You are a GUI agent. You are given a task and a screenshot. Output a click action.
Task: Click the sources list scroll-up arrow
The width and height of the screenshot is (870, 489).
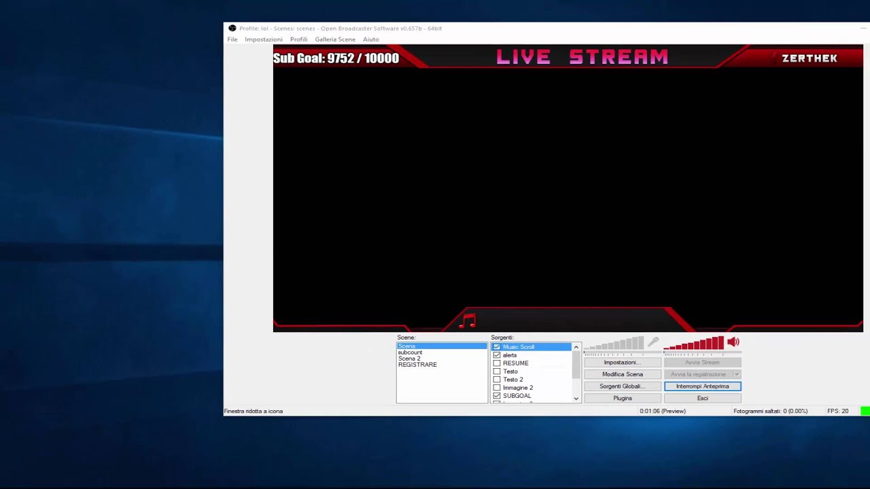tap(576, 347)
